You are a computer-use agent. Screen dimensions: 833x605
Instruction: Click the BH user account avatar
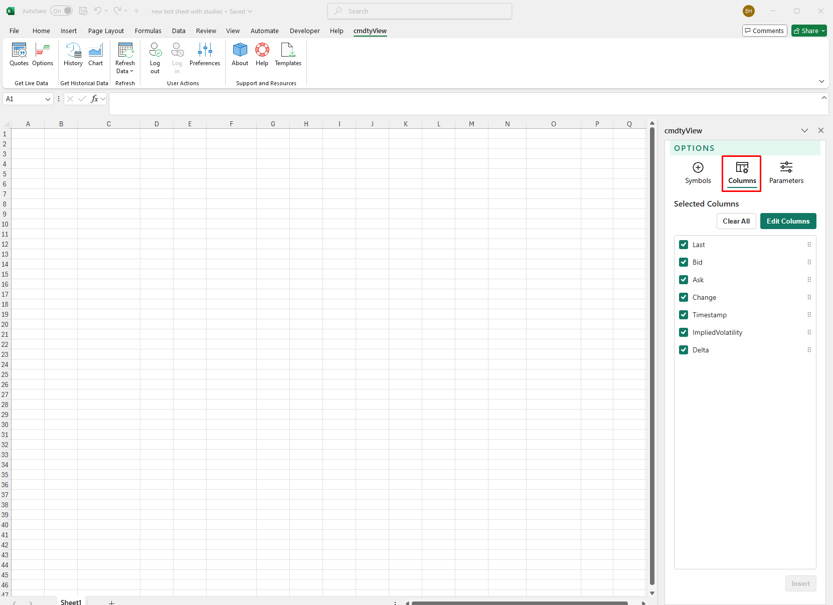point(749,11)
